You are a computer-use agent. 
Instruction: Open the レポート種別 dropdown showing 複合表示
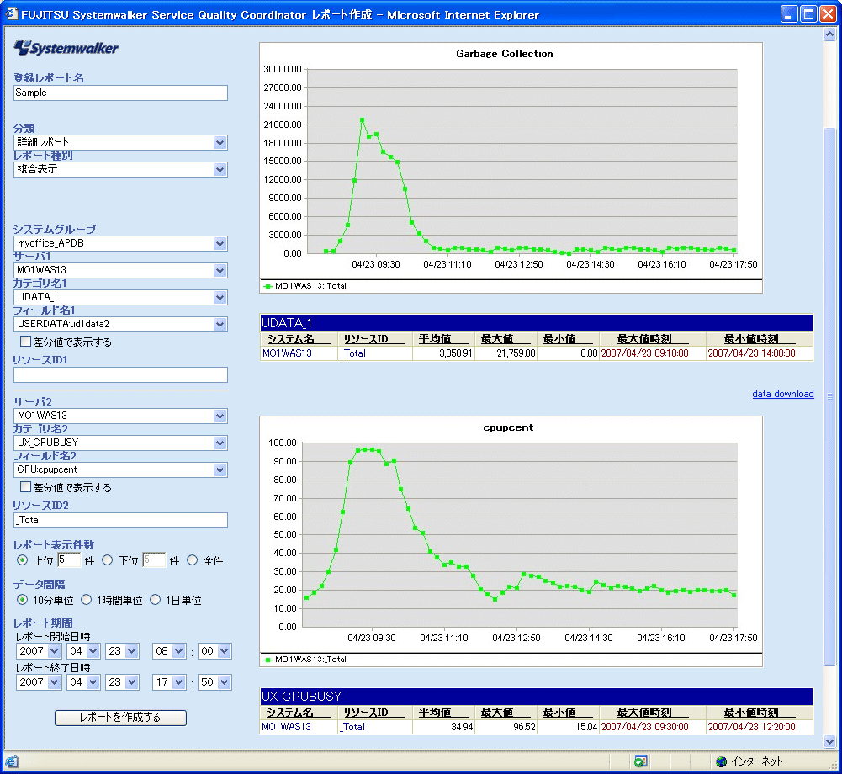[120, 169]
